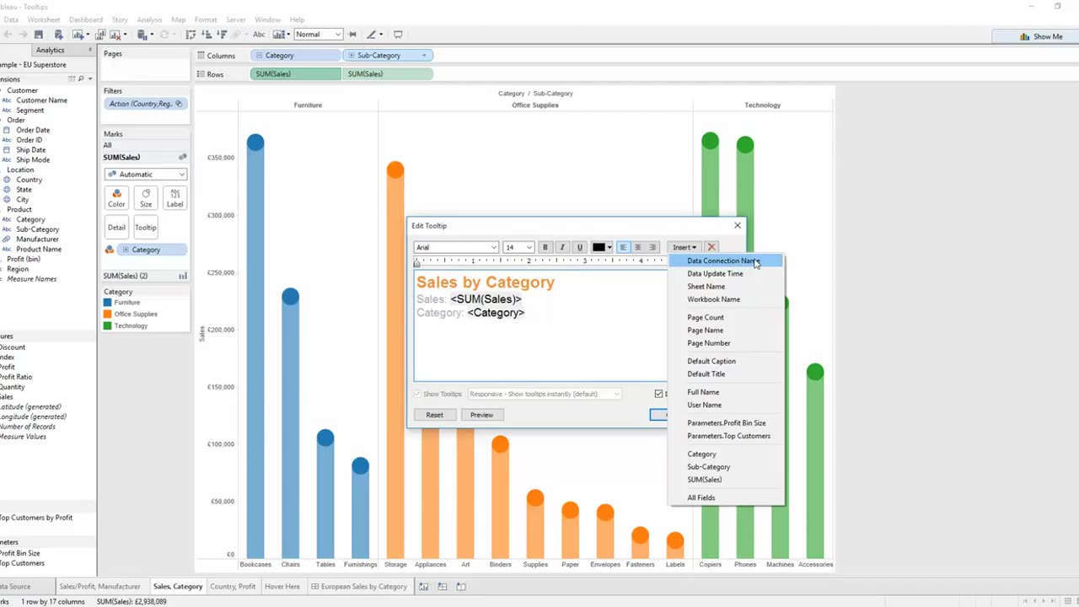
Task: Open the Analysis menu
Action: coord(149,19)
